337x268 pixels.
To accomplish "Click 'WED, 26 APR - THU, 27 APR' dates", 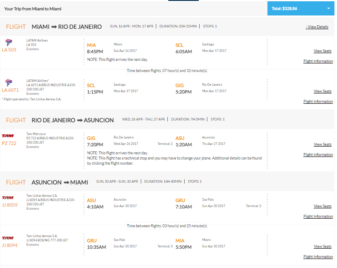I will pyautogui.click(x=143, y=119).
